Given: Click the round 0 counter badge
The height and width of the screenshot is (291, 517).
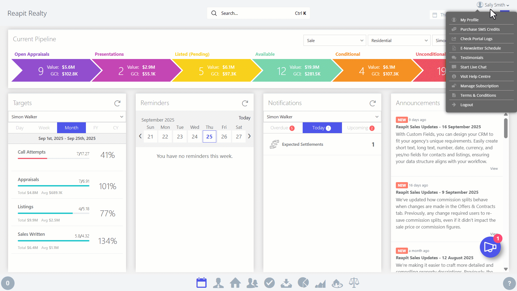Looking at the screenshot, I should 8,283.
